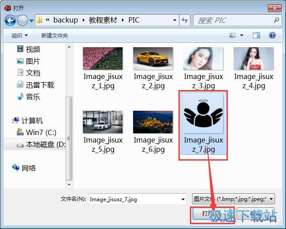Screen dimensions: 286x229
Task: Open the recent locations dropdown arrow
Action: click(x=31, y=20)
